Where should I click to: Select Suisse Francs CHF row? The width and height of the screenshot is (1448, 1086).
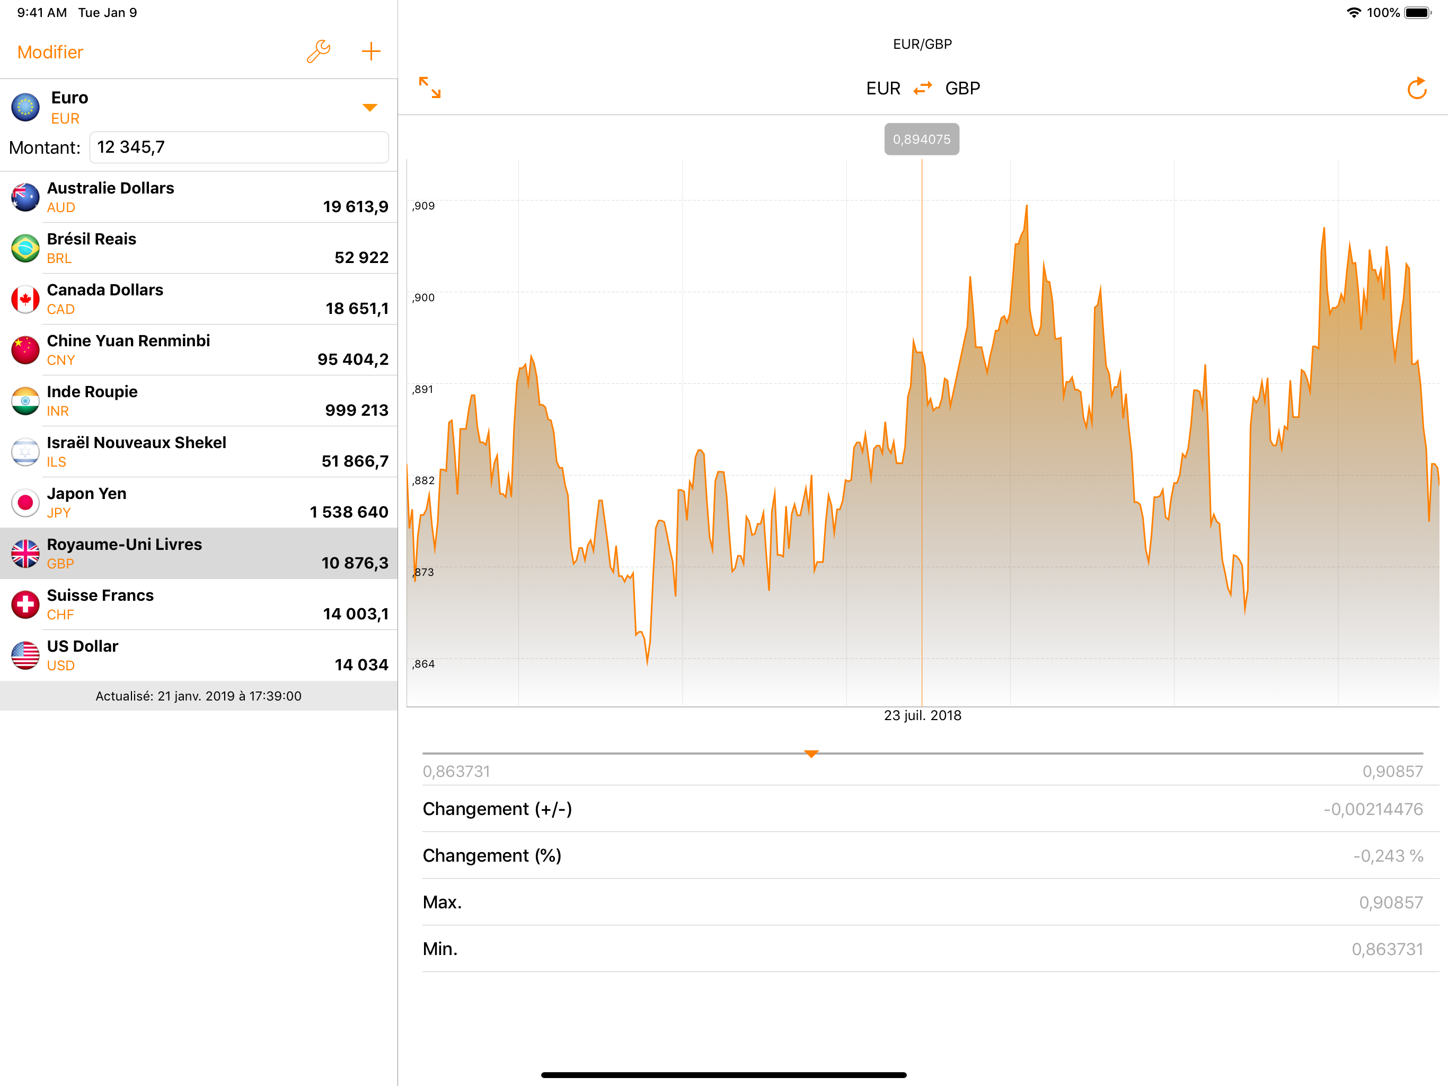(x=198, y=604)
